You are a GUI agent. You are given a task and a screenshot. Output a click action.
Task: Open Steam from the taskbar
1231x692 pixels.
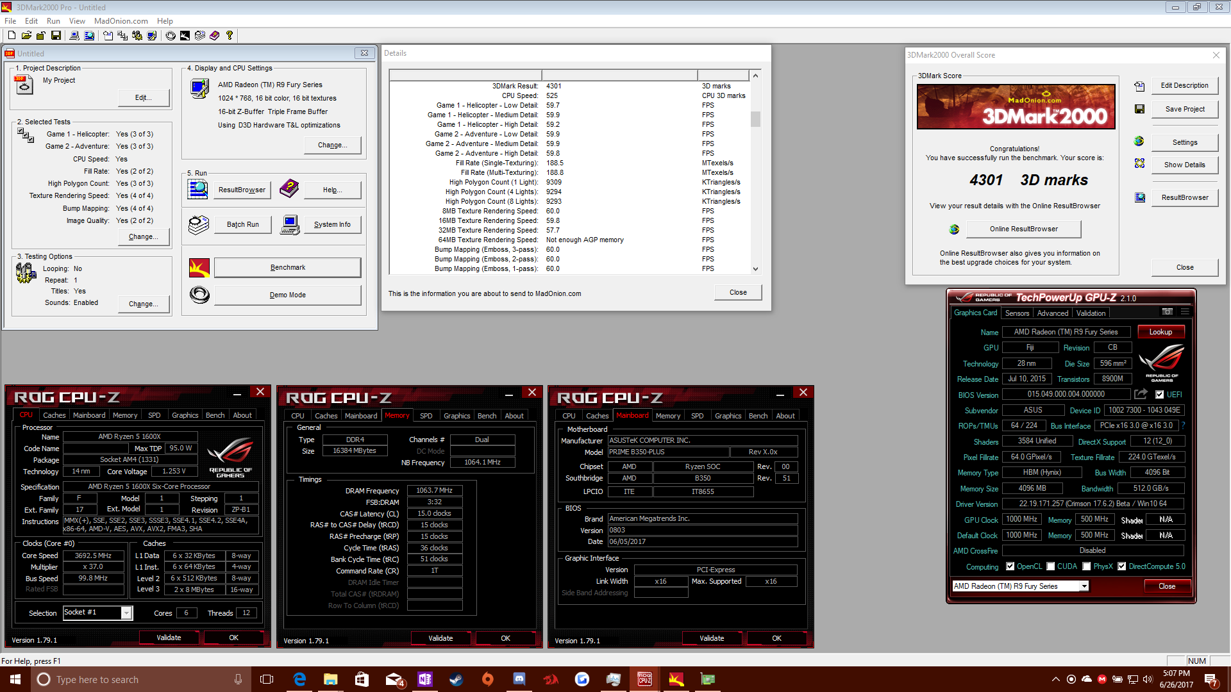[x=456, y=679]
